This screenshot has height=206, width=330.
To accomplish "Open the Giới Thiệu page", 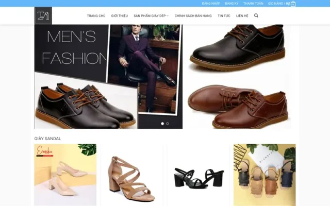I will click(x=119, y=16).
